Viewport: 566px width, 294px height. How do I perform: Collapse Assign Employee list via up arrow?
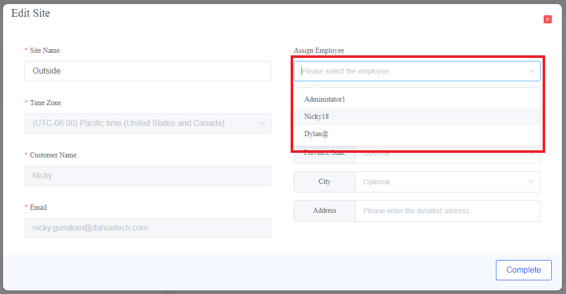click(x=531, y=71)
